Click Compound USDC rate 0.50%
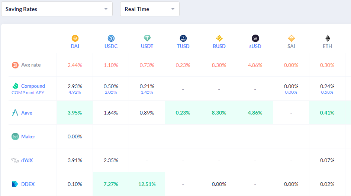 click(111, 86)
